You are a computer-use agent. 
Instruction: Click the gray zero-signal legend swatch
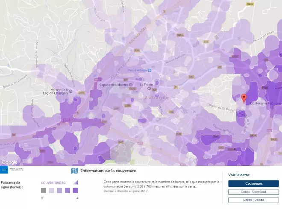click(44, 191)
